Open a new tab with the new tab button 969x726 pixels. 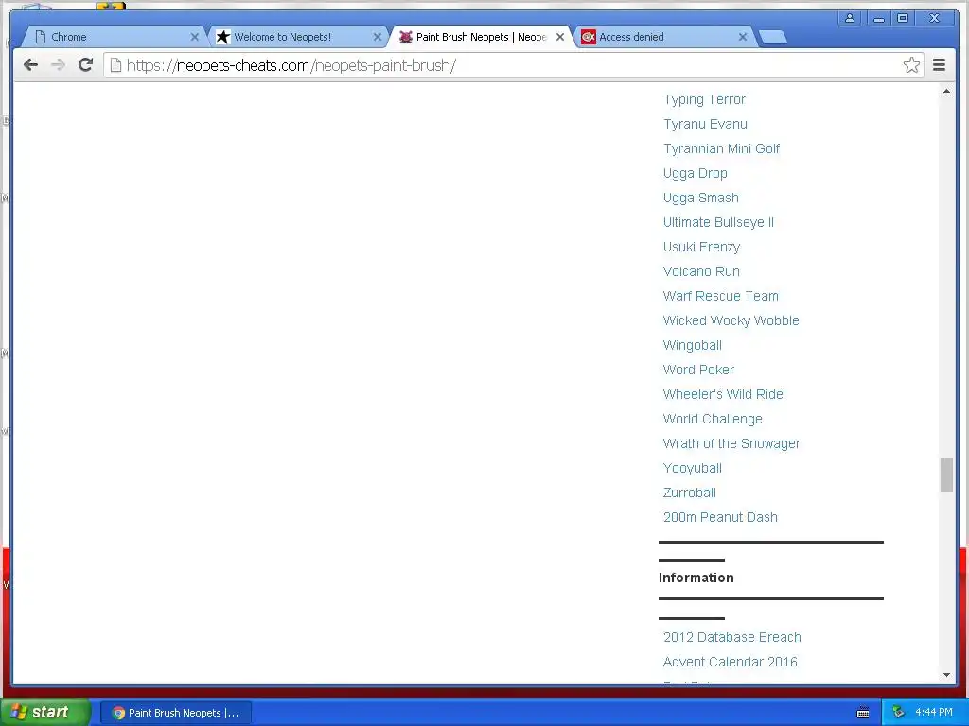coord(772,38)
